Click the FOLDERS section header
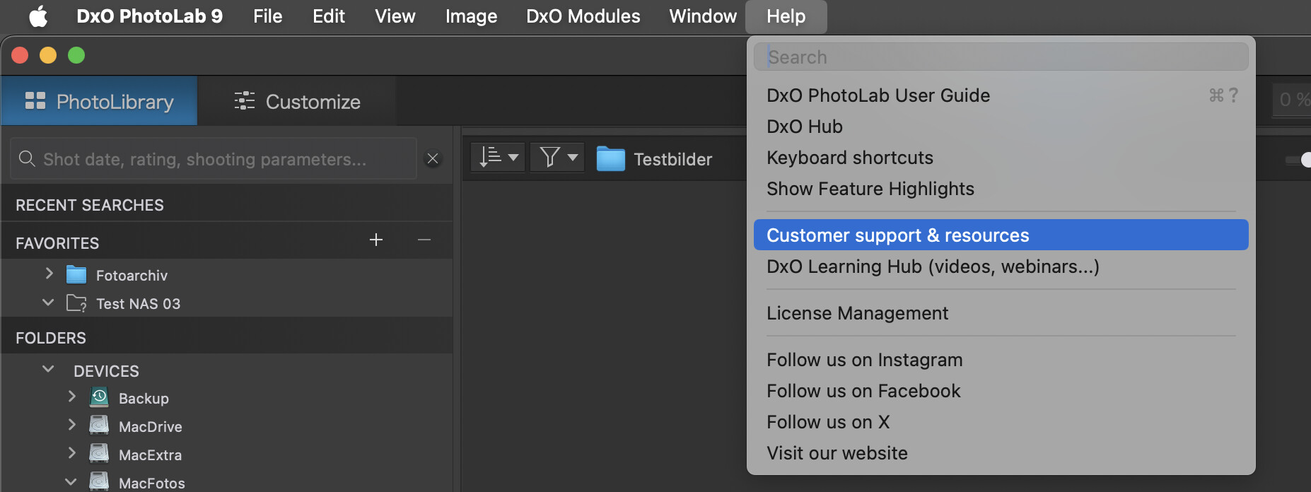The width and height of the screenshot is (1311, 492). point(51,338)
